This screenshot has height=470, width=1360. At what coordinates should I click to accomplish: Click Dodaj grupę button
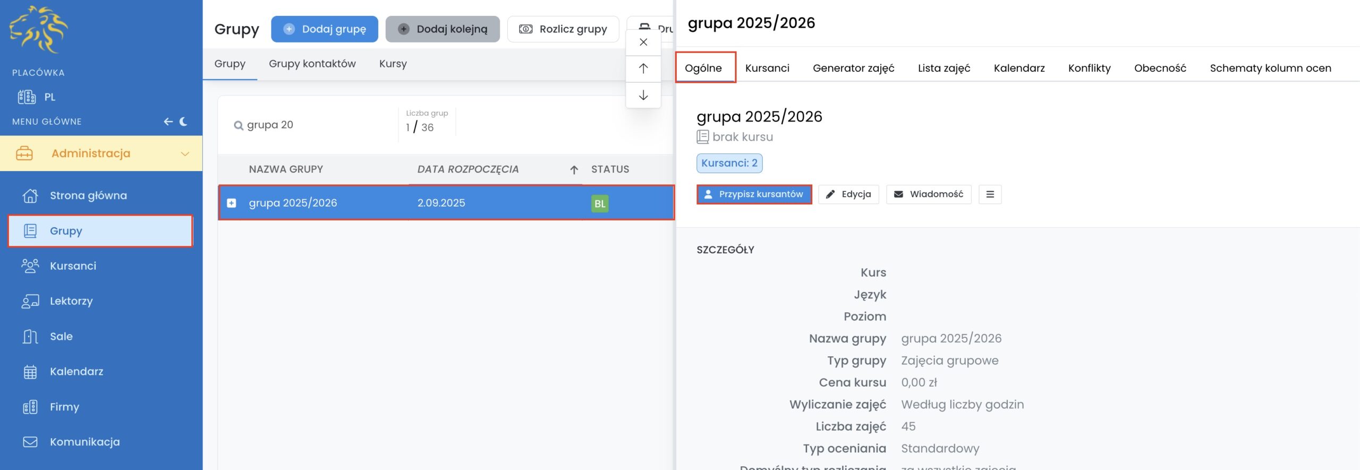325,29
